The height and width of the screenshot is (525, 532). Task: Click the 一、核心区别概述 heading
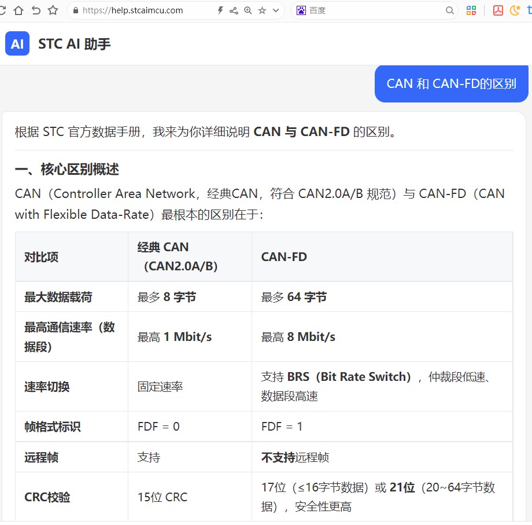pyautogui.click(x=67, y=169)
